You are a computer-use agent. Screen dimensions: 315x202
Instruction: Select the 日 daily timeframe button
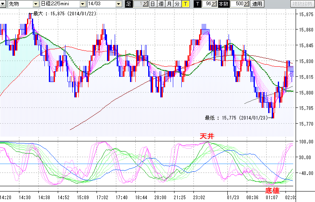click(152, 4)
